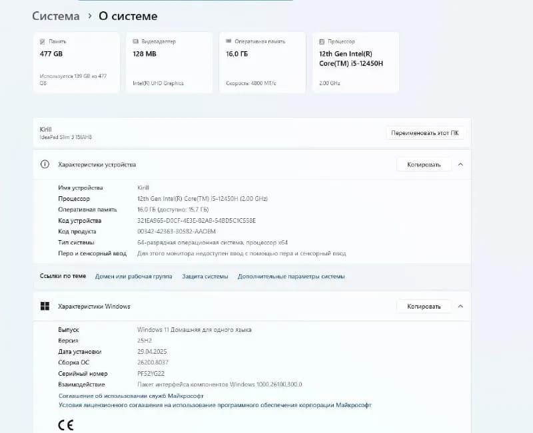
Task: Select the Windows 11 Домашняя edition text
Action: coord(195,330)
